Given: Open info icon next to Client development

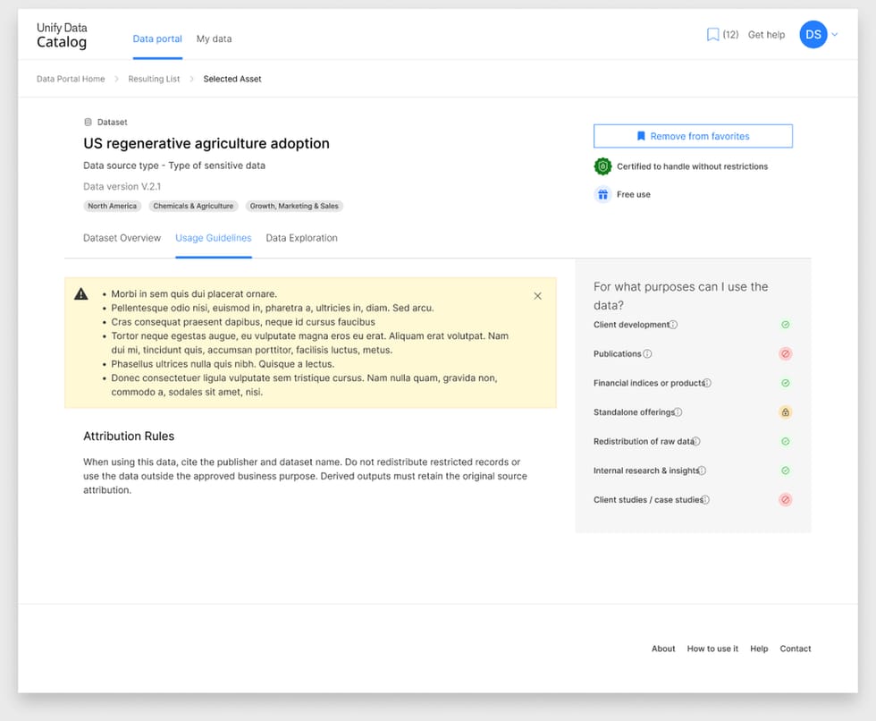Looking at the screenshot, I should (673, 325).
